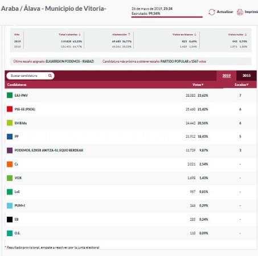Click LxE vote percentage 0,81%
The image size is (258, 256).
(204, 192)
